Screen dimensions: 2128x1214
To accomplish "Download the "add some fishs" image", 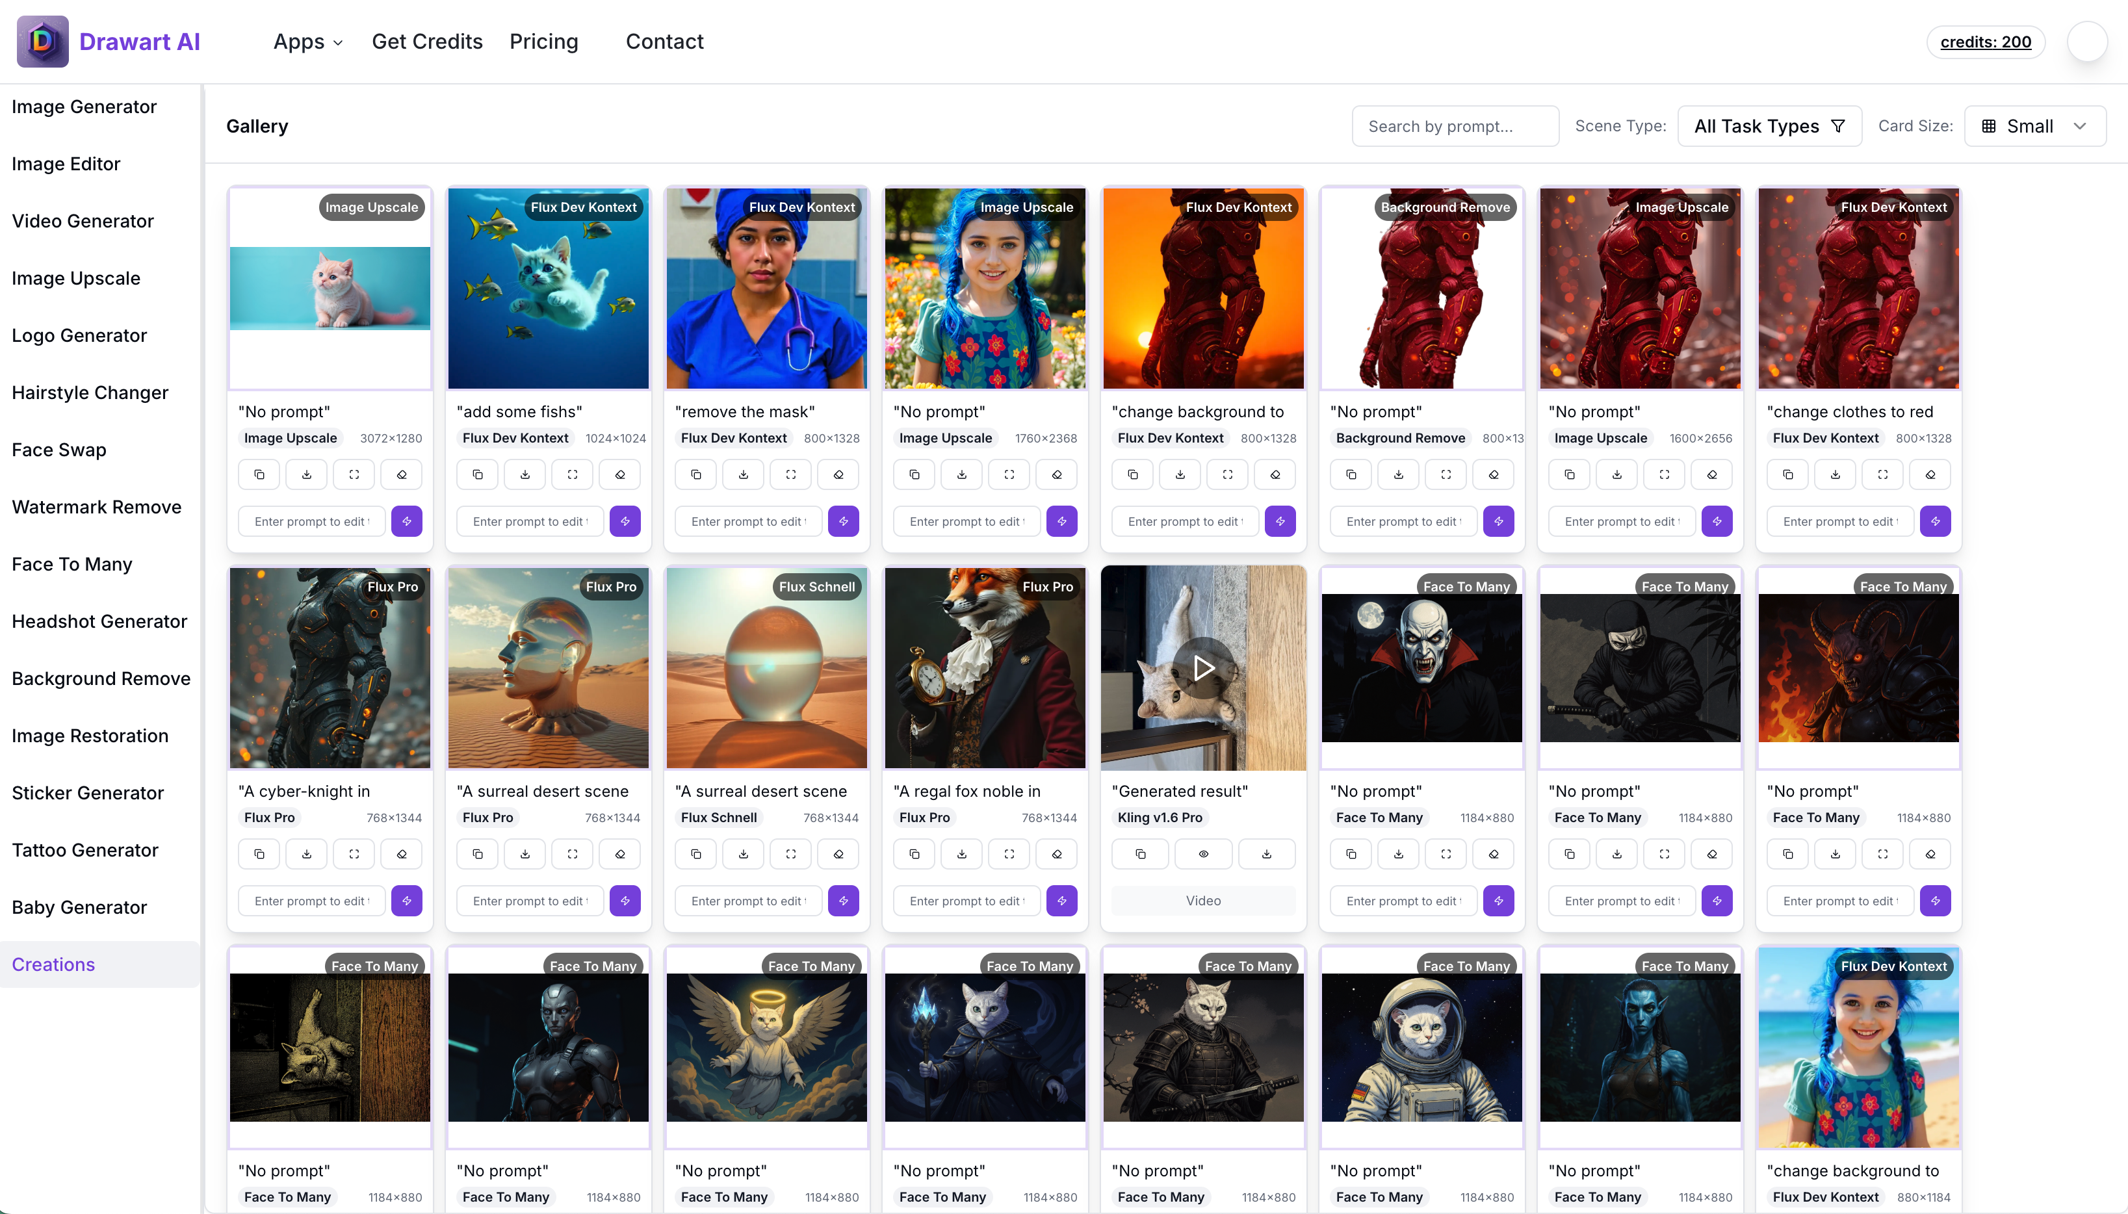I will [x=525, y=474].
